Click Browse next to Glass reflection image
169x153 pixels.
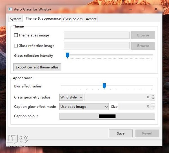click(143, 46)
